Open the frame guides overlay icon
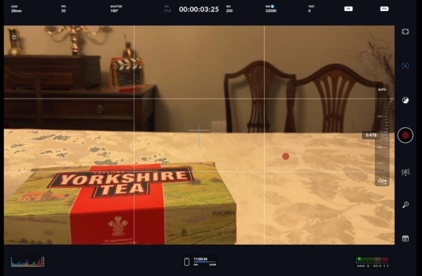The image size is (422, 276). [406, 32]
